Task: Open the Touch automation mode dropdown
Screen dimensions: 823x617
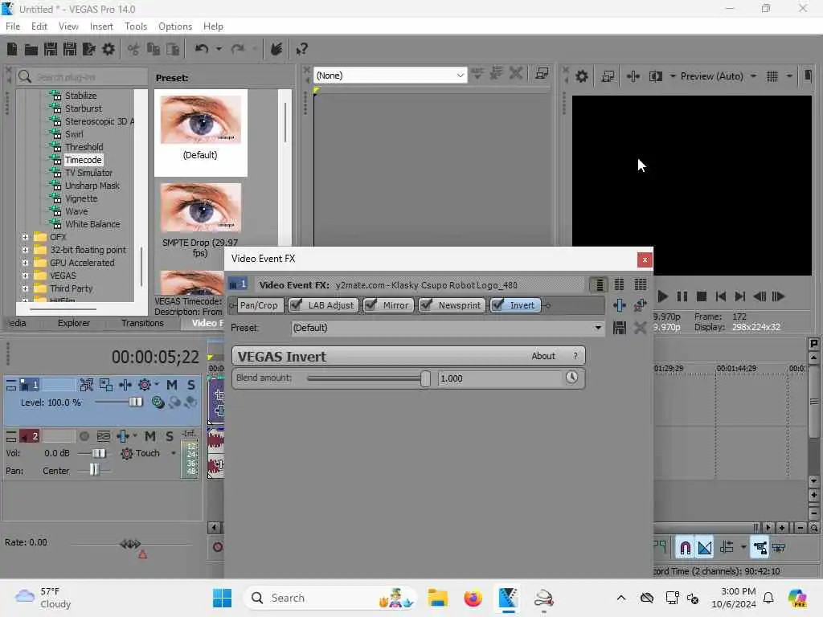Action: [174, 453]
